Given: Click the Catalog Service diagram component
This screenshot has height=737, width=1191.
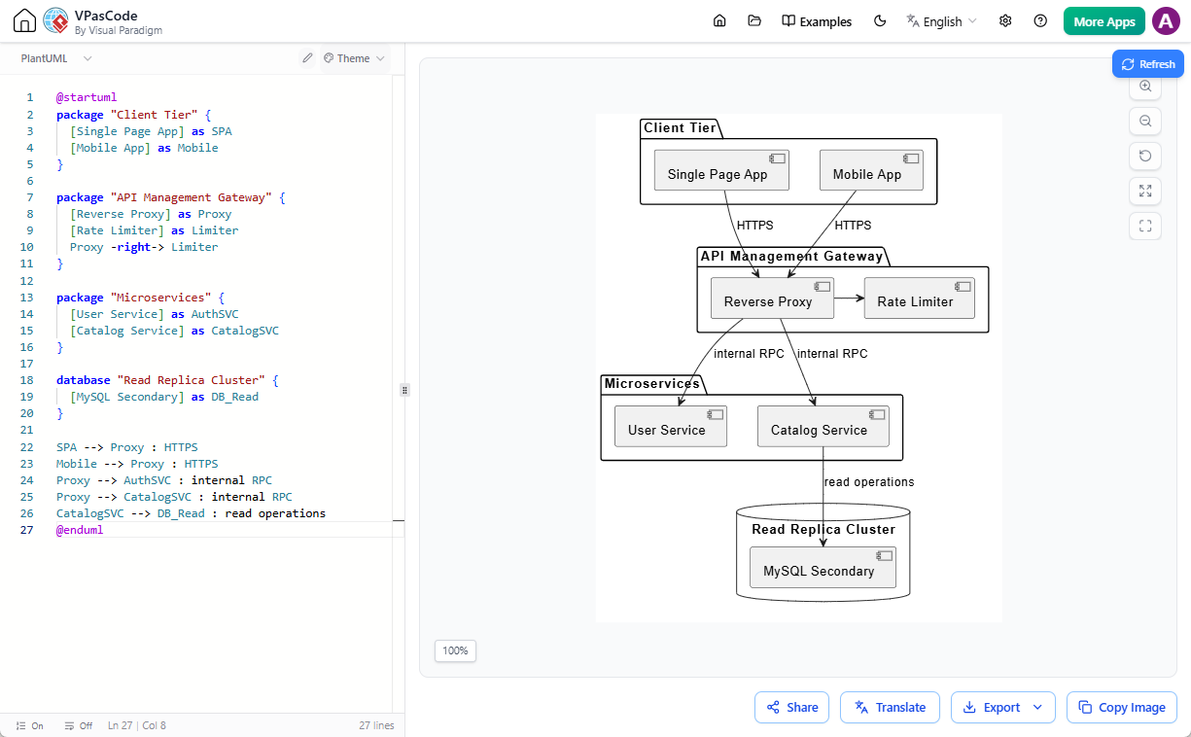Looking at the screenshot, I should (x=823, y=426).
